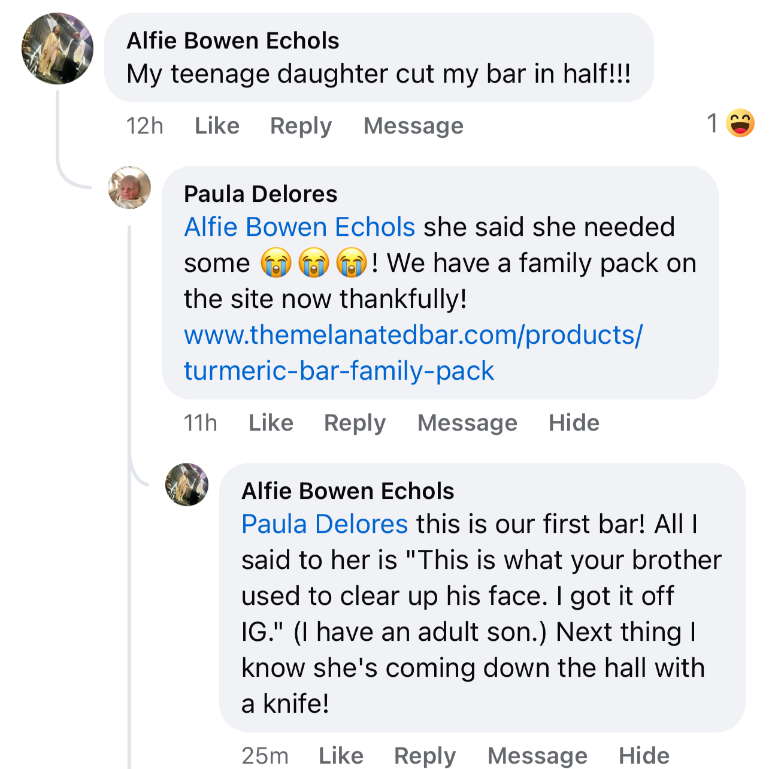The height and width of the screenshot is (769, 769).
Task: Open Alfie Bowen Echols' top comment avatar
Action: click(x=57, y=49)
